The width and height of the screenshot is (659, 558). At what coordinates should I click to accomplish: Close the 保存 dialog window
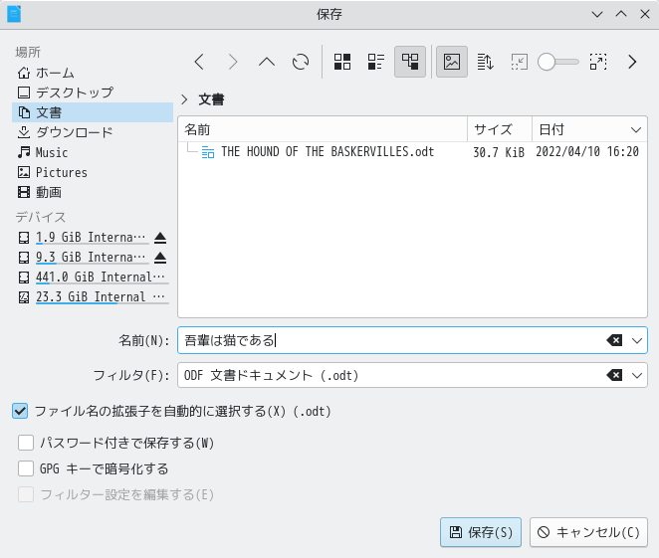[645, 14]
